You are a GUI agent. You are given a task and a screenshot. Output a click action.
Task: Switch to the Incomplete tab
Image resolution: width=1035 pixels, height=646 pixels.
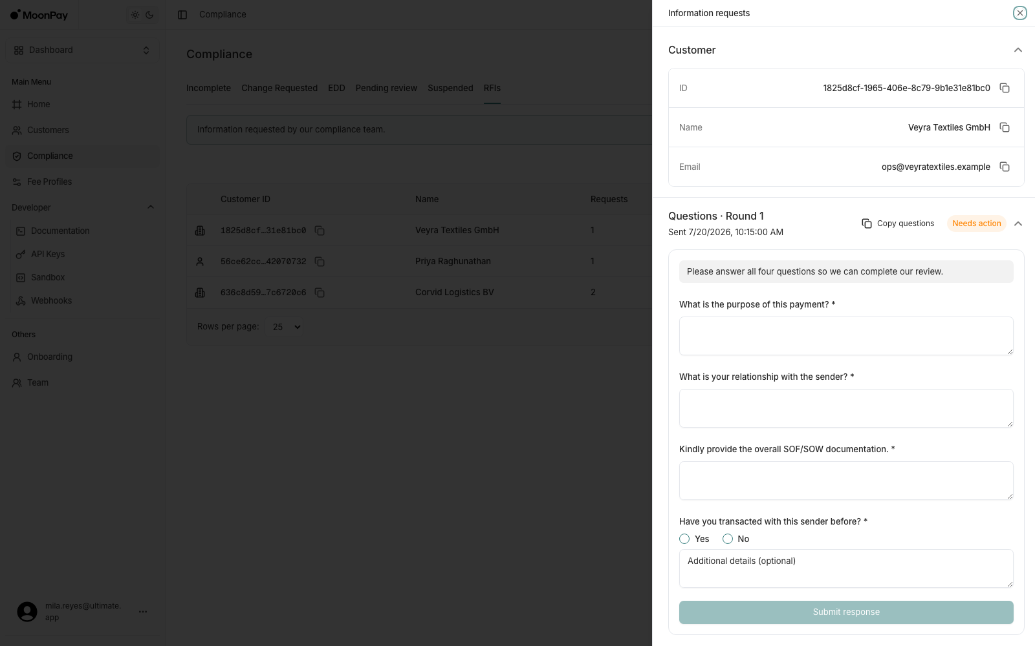point(208,88)
